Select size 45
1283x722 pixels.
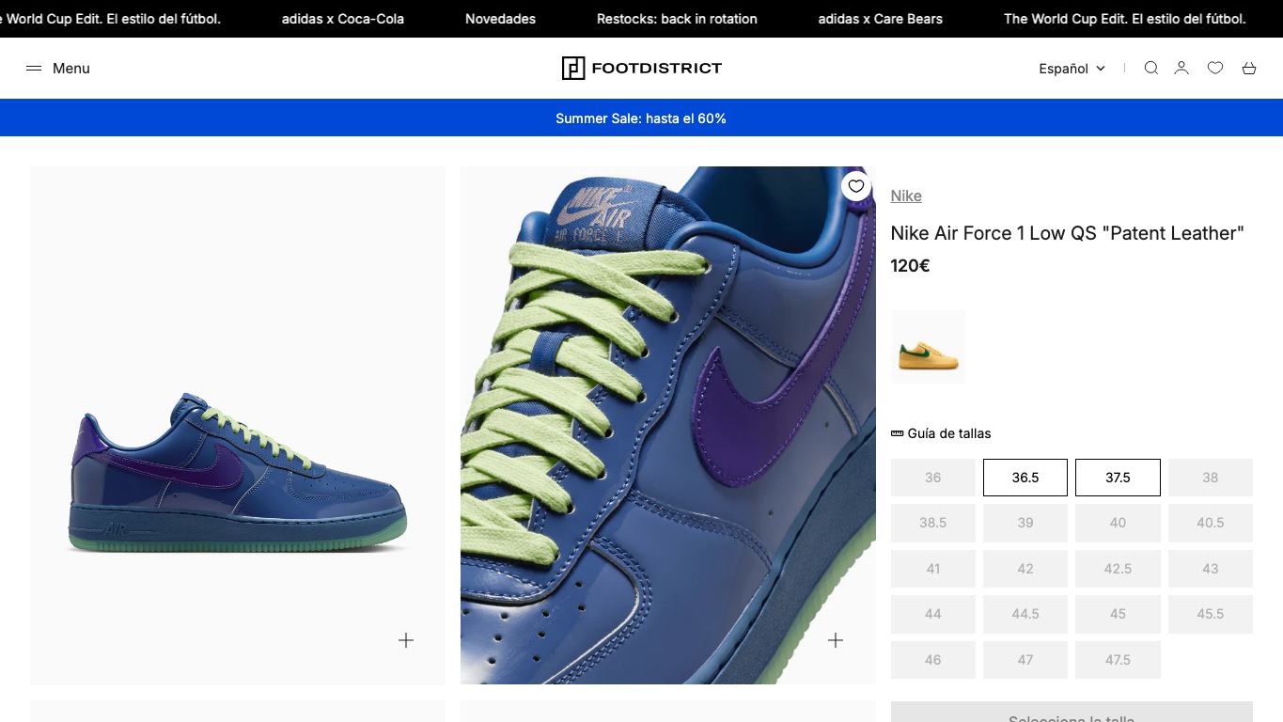tap(1118, 614)
